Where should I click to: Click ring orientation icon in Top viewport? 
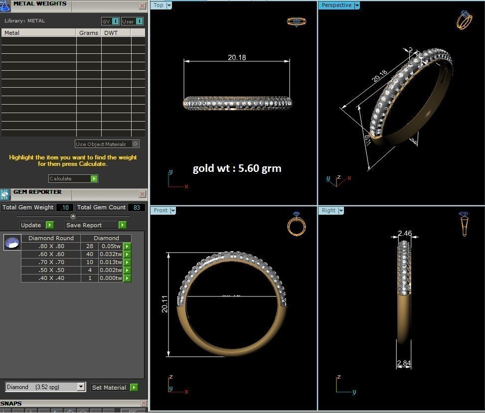click(x=296, y=21)
